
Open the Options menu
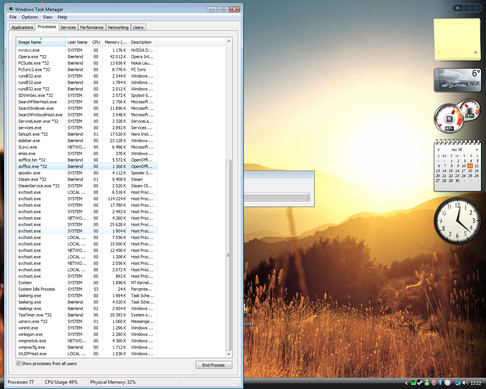pos(30,17)
